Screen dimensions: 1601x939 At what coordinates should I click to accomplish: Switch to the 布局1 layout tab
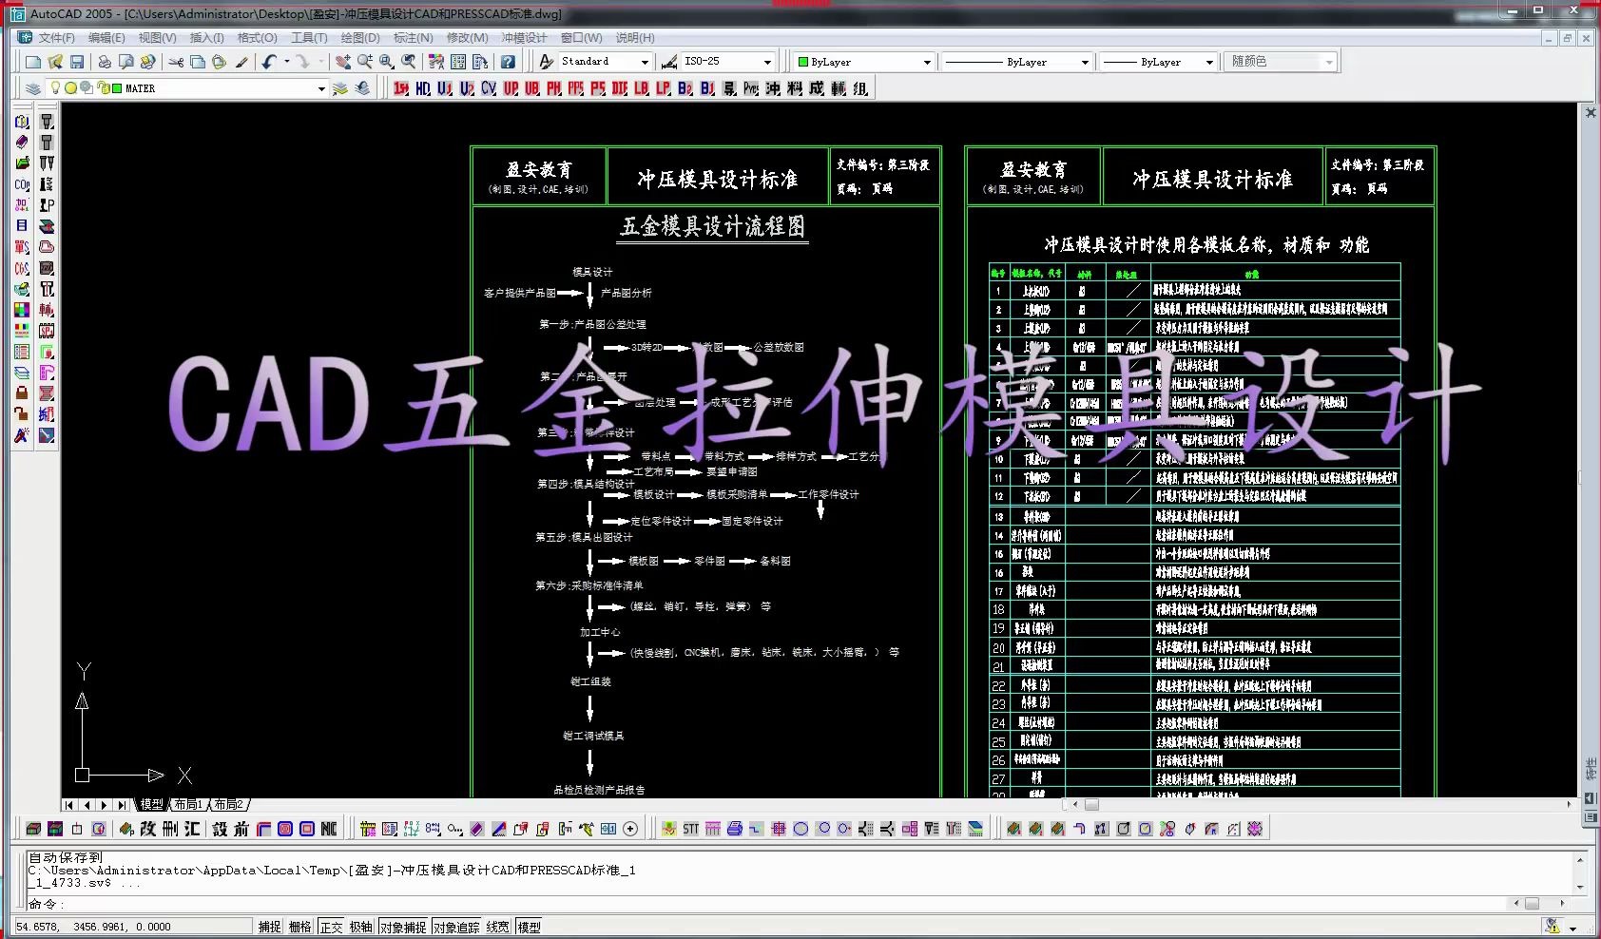(187, 803)
